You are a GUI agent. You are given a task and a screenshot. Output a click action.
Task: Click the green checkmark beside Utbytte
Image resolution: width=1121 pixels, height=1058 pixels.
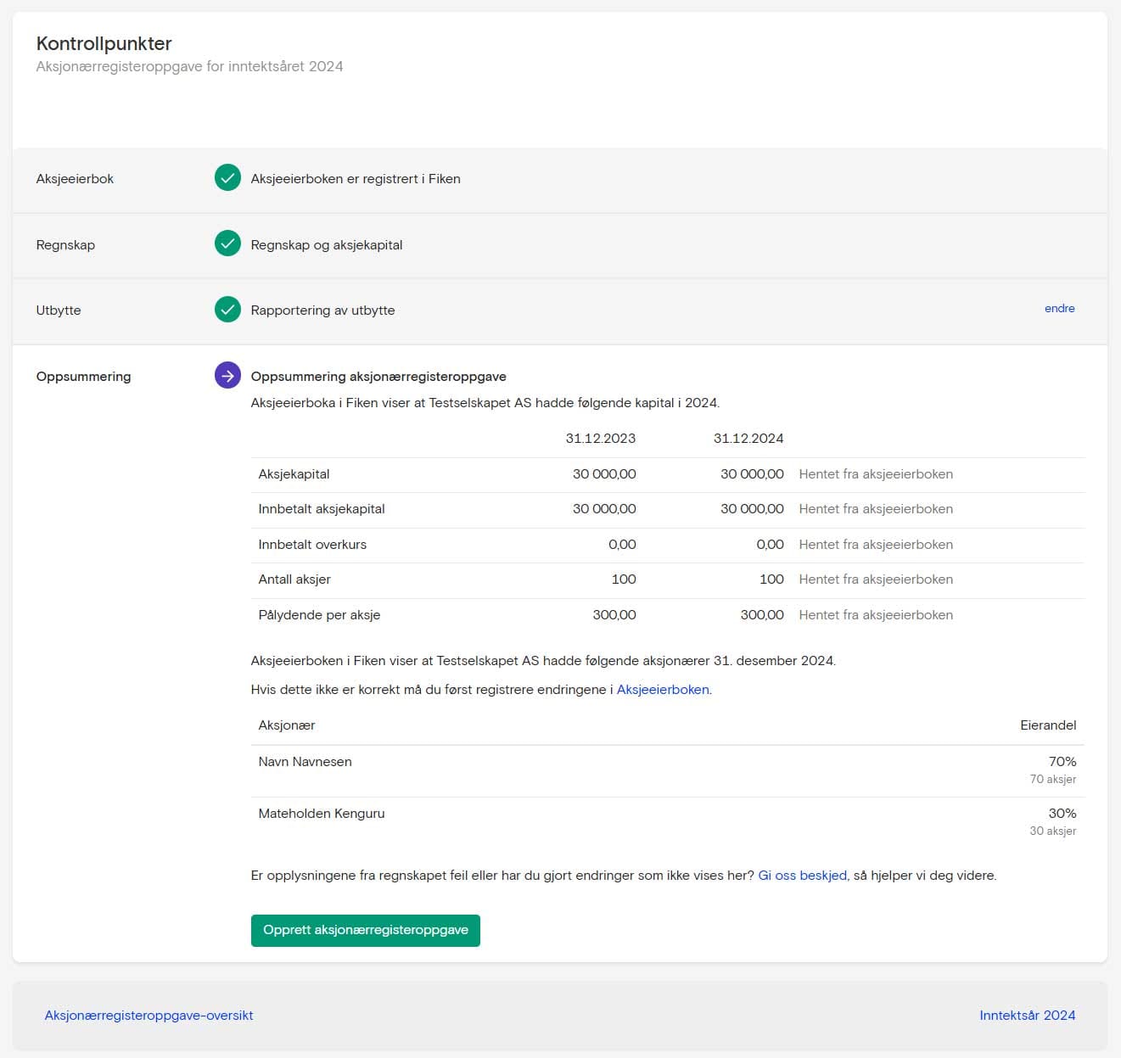227,310
